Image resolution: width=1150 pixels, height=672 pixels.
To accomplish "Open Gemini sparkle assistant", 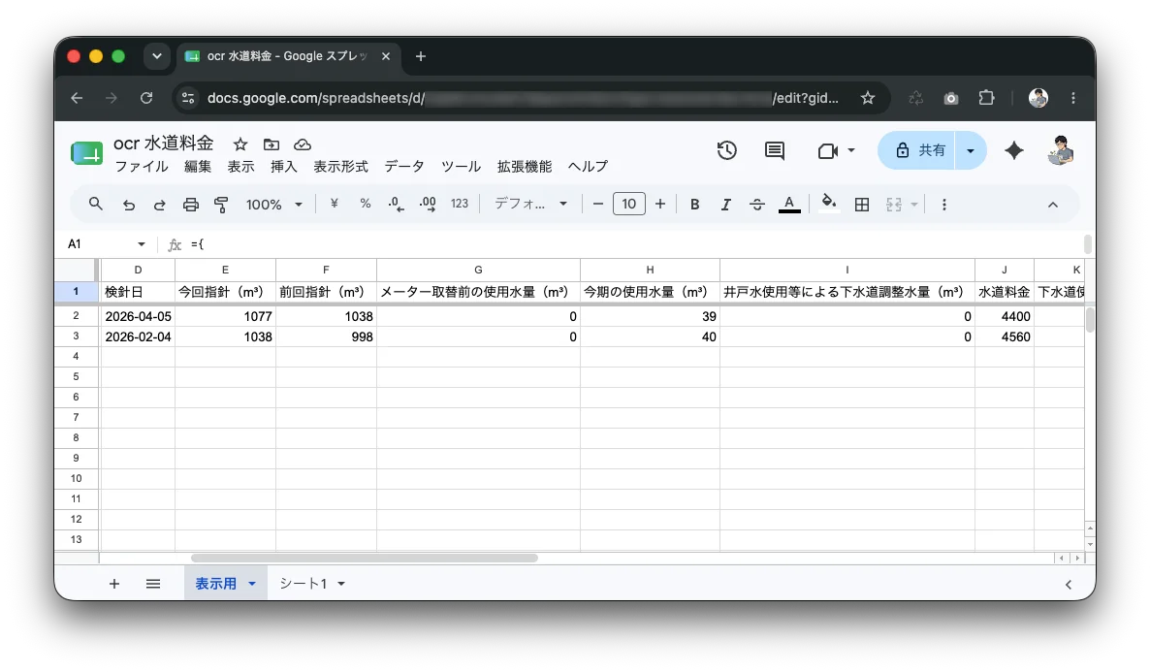I will [x=1014, y=150].
